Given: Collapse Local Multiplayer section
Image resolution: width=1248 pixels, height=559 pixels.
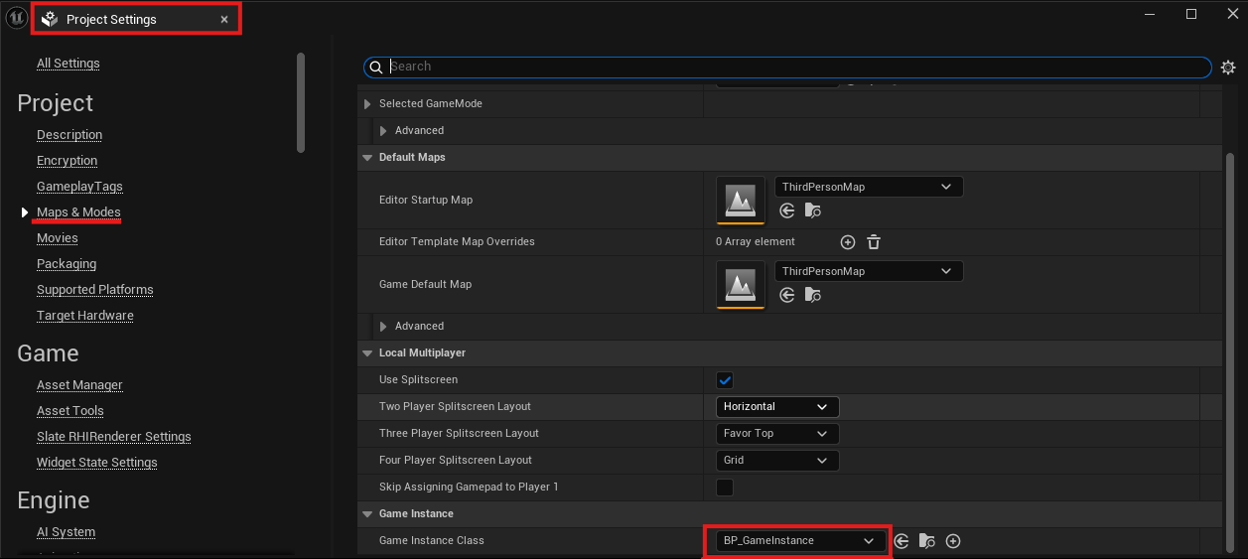Looking at the screenshot, I should point(367,353).
